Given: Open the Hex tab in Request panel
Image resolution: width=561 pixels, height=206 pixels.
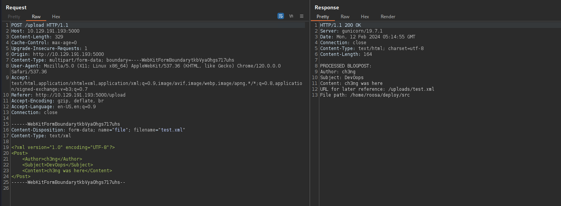Looking at the screenshot, I should click(56, 17).
